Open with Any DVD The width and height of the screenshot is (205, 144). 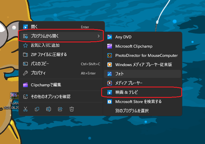pos(143,37)
